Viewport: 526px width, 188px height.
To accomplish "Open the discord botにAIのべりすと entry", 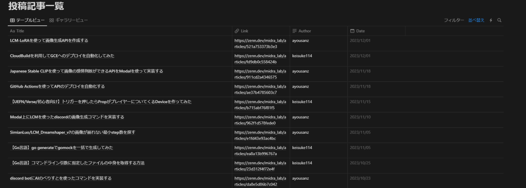I will pyautogui.click(x=60, y=178).
